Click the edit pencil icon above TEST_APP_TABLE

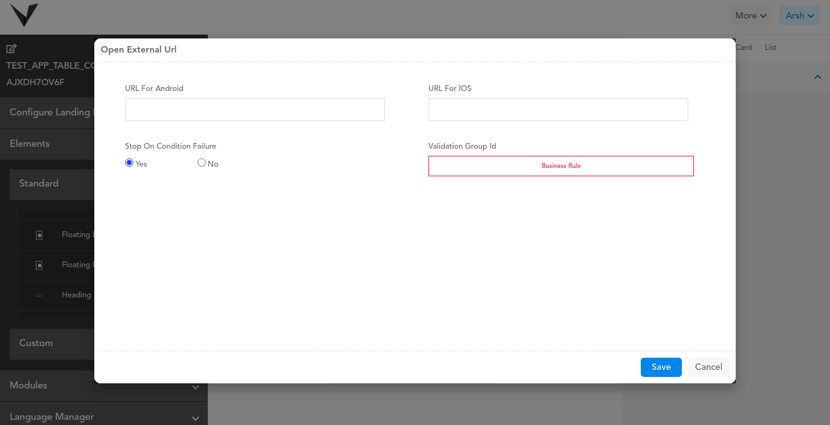click(x=12, y=49)
